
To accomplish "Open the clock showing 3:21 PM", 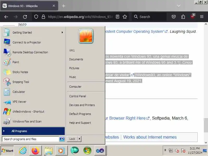I will 195,151.
